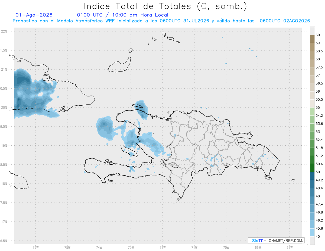Image resolution: width=325 pixels, height=251 pixels.
Task: Click the colorbar label '55'
Action: point(318,107)
